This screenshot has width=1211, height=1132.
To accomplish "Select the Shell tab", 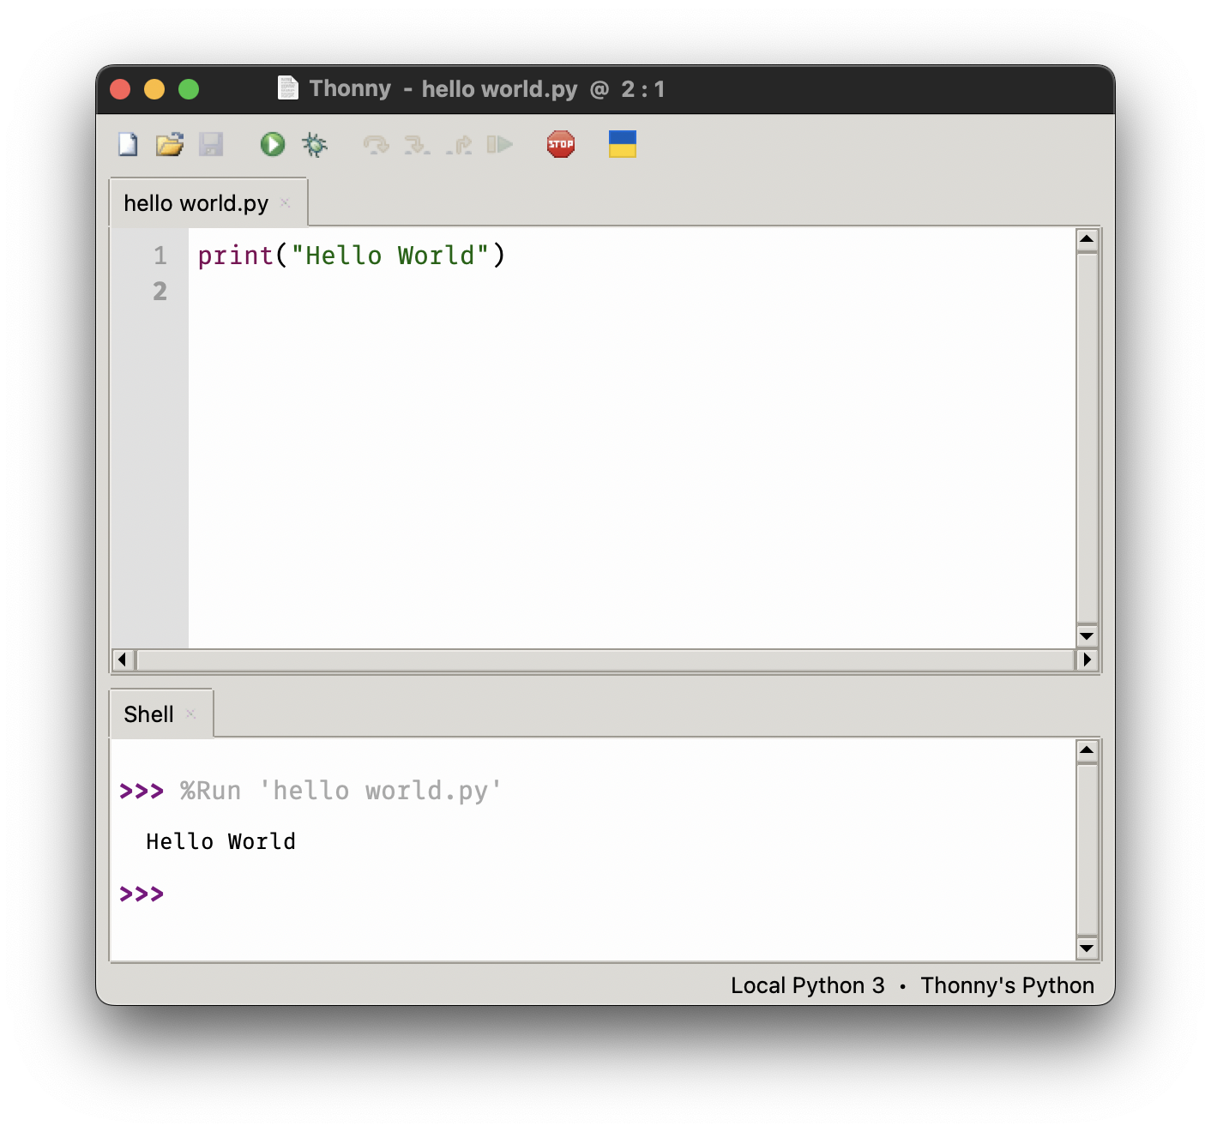I will [x=148, y=714].
